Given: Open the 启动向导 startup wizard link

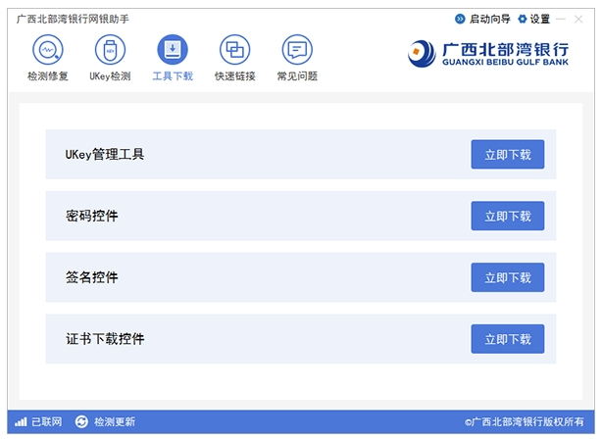Looking at the screenshot, I should click(x=490, y=19).
